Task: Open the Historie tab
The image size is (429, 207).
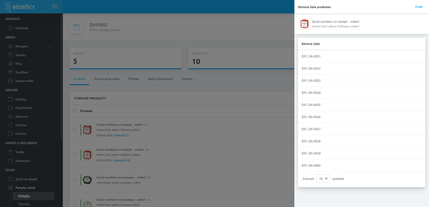Action: click(x=187, y=79)
